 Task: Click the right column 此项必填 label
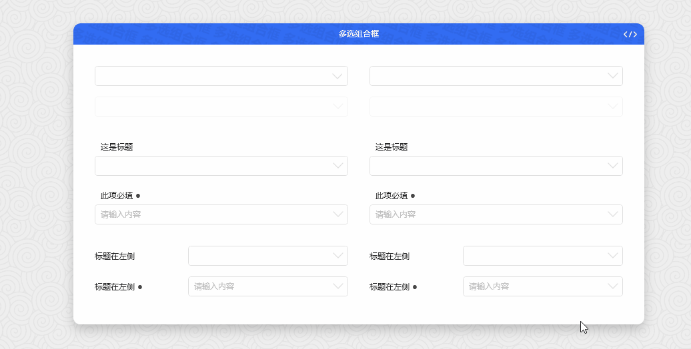(392, 195)
